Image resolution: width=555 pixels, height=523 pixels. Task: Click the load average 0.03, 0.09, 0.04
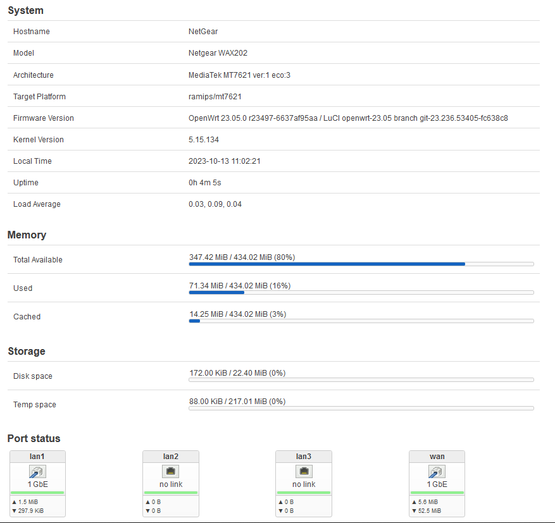(215, 204)
